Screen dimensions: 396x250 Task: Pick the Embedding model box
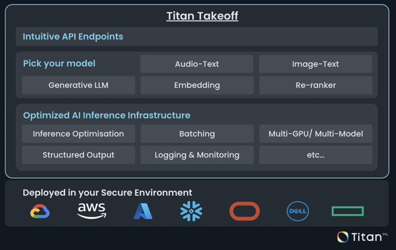click(197, 85)
